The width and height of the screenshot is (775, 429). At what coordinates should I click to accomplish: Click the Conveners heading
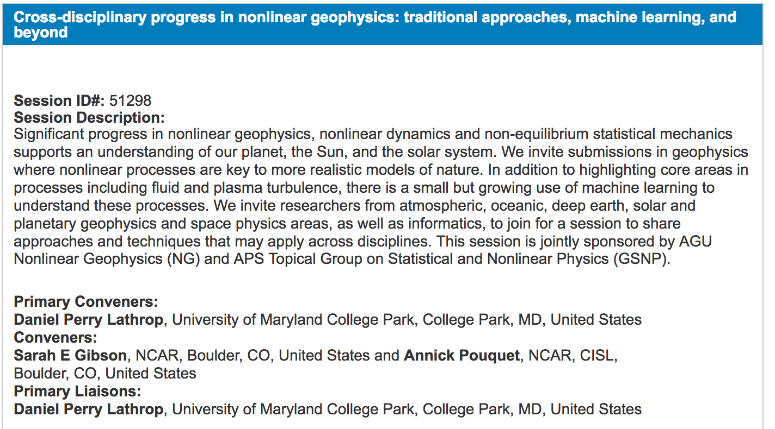pos(56,337)
